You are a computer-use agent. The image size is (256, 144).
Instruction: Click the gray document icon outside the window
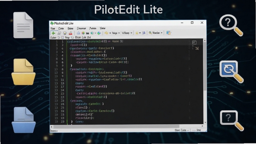(23, 25)
